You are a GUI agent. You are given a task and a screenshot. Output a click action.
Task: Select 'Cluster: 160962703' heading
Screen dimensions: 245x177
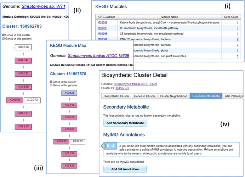(x=22, y=26)
